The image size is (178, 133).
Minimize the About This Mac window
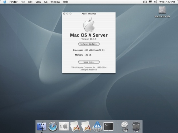[x=67, y=13]
